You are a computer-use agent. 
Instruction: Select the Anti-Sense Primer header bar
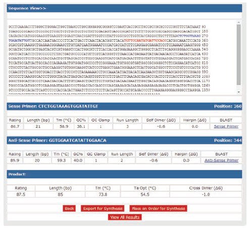pos(124,140)
